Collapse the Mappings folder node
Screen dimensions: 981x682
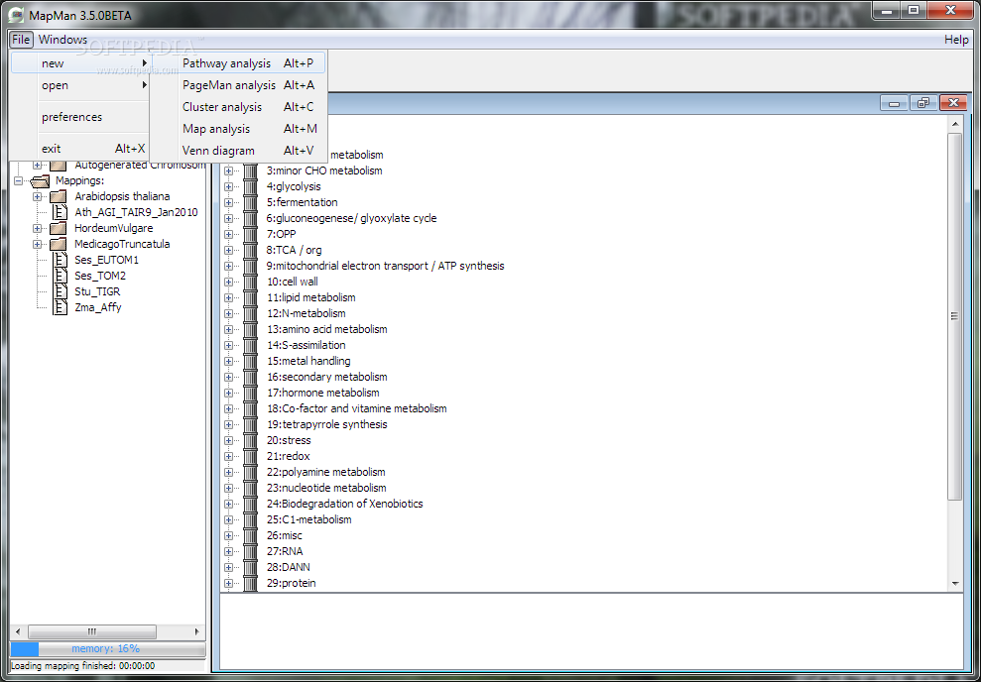click(x=18, y=180)
